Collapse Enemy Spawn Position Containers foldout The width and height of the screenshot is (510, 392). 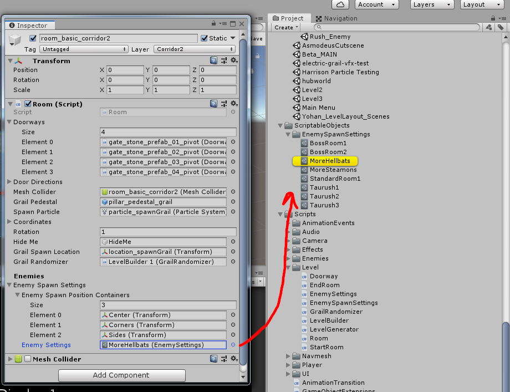tap(18, 295)
